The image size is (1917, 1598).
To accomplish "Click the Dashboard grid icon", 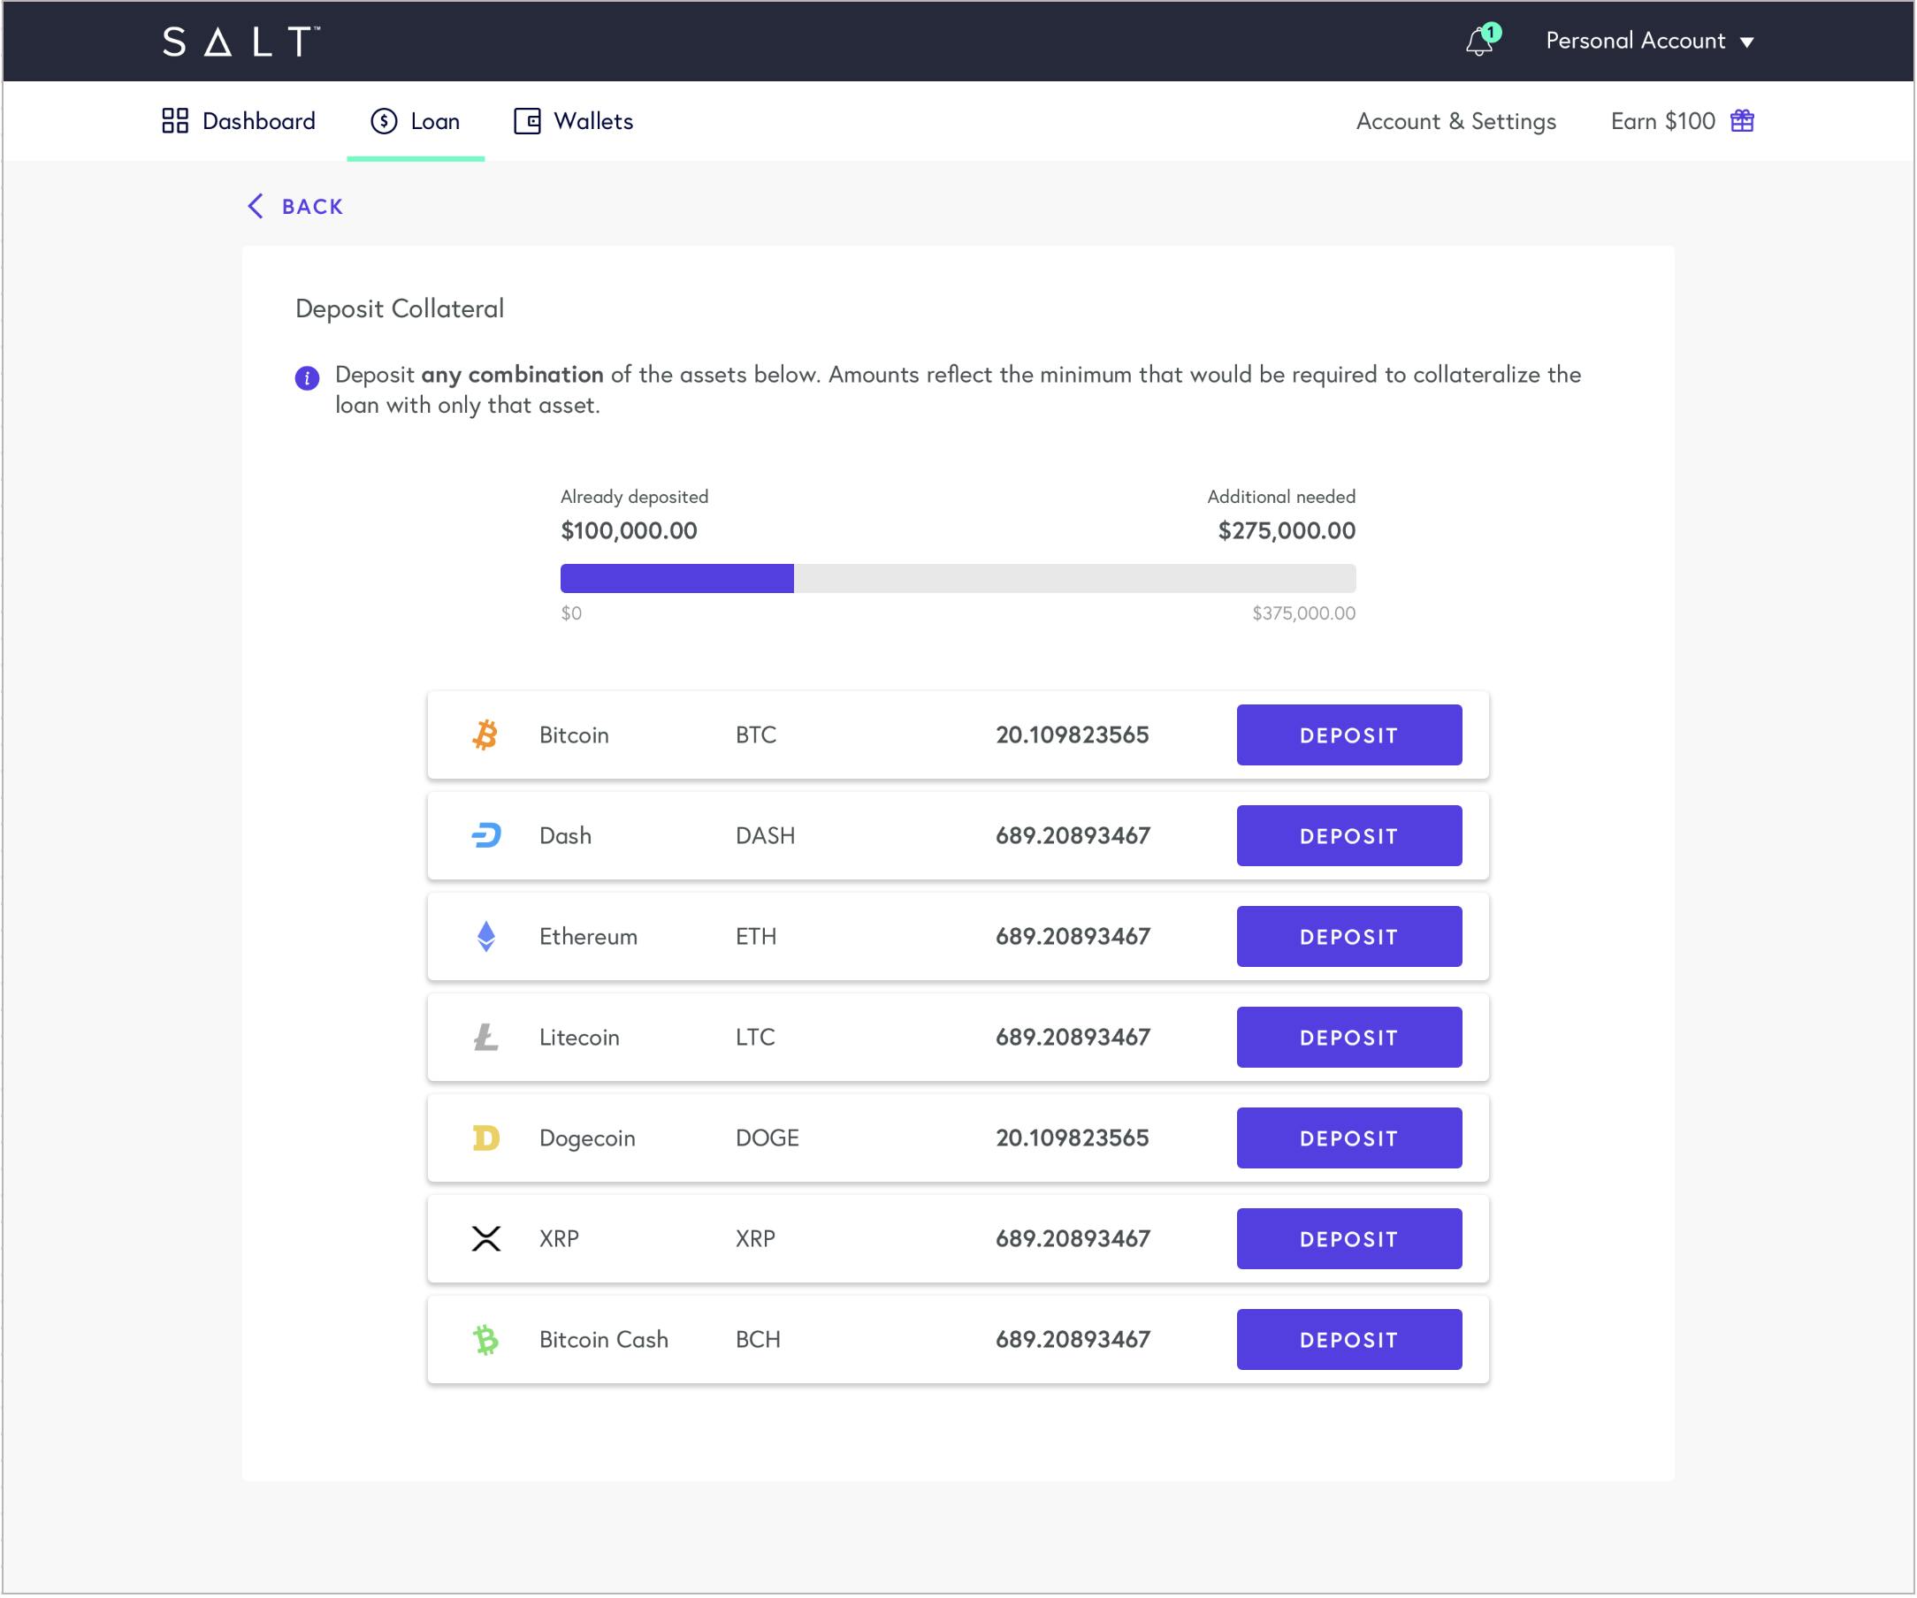I will (175, 121).
